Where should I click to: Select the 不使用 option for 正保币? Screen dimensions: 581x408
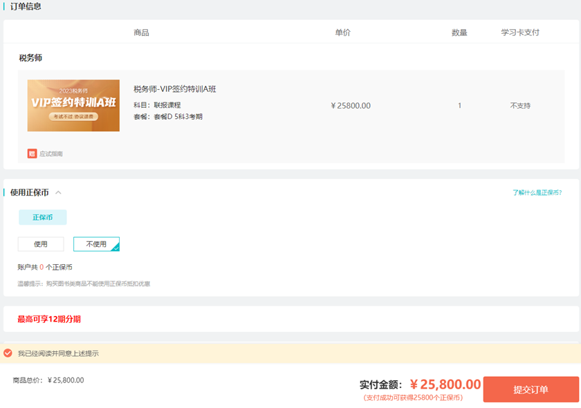tap(96, 244)
